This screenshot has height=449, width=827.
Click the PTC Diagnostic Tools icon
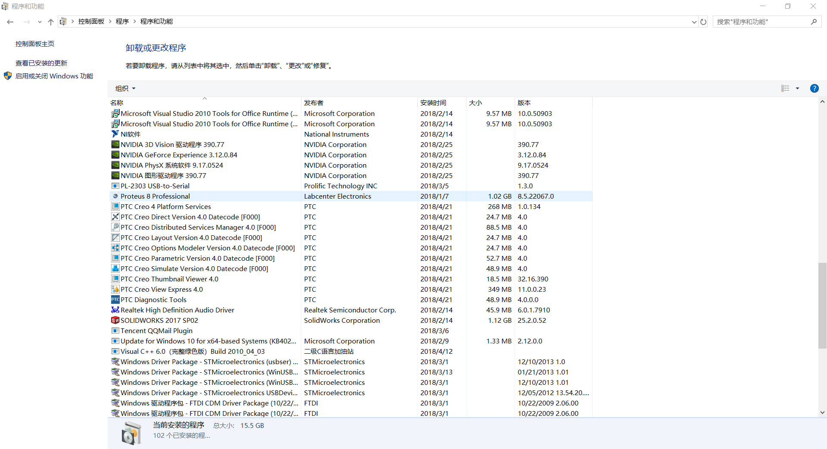coord(115,299)
